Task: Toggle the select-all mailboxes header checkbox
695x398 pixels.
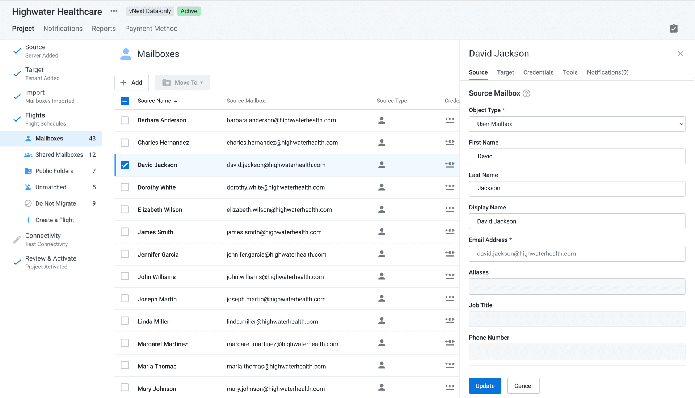Action: [125, 101]
